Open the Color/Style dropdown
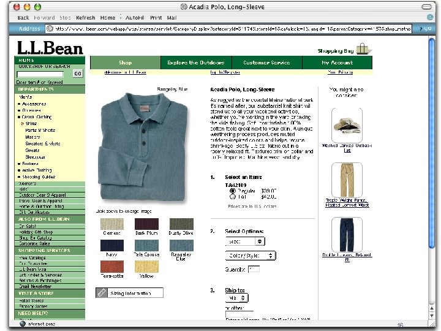The image size is (441, 331). 251,256
